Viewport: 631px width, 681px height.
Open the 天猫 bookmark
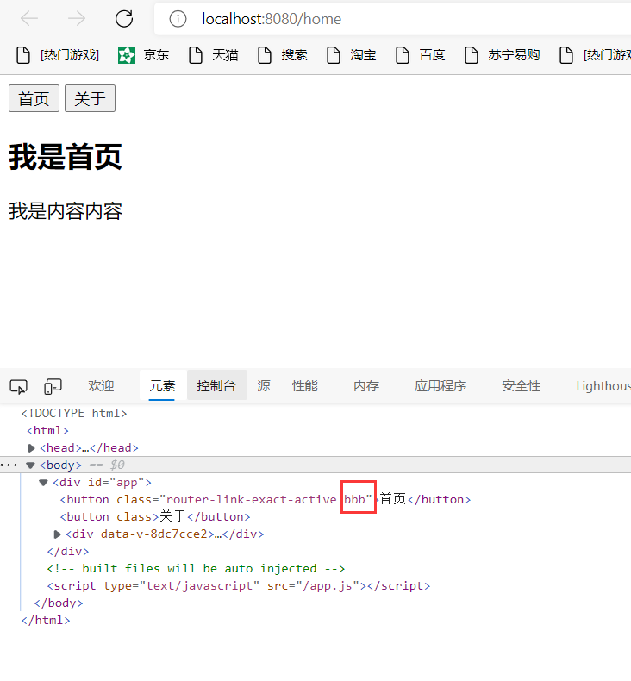[x=214, y=55]
